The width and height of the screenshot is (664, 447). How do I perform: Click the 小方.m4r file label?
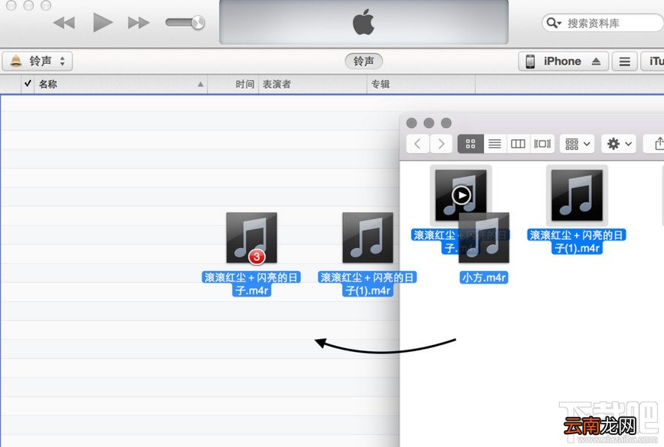(484, 278)
